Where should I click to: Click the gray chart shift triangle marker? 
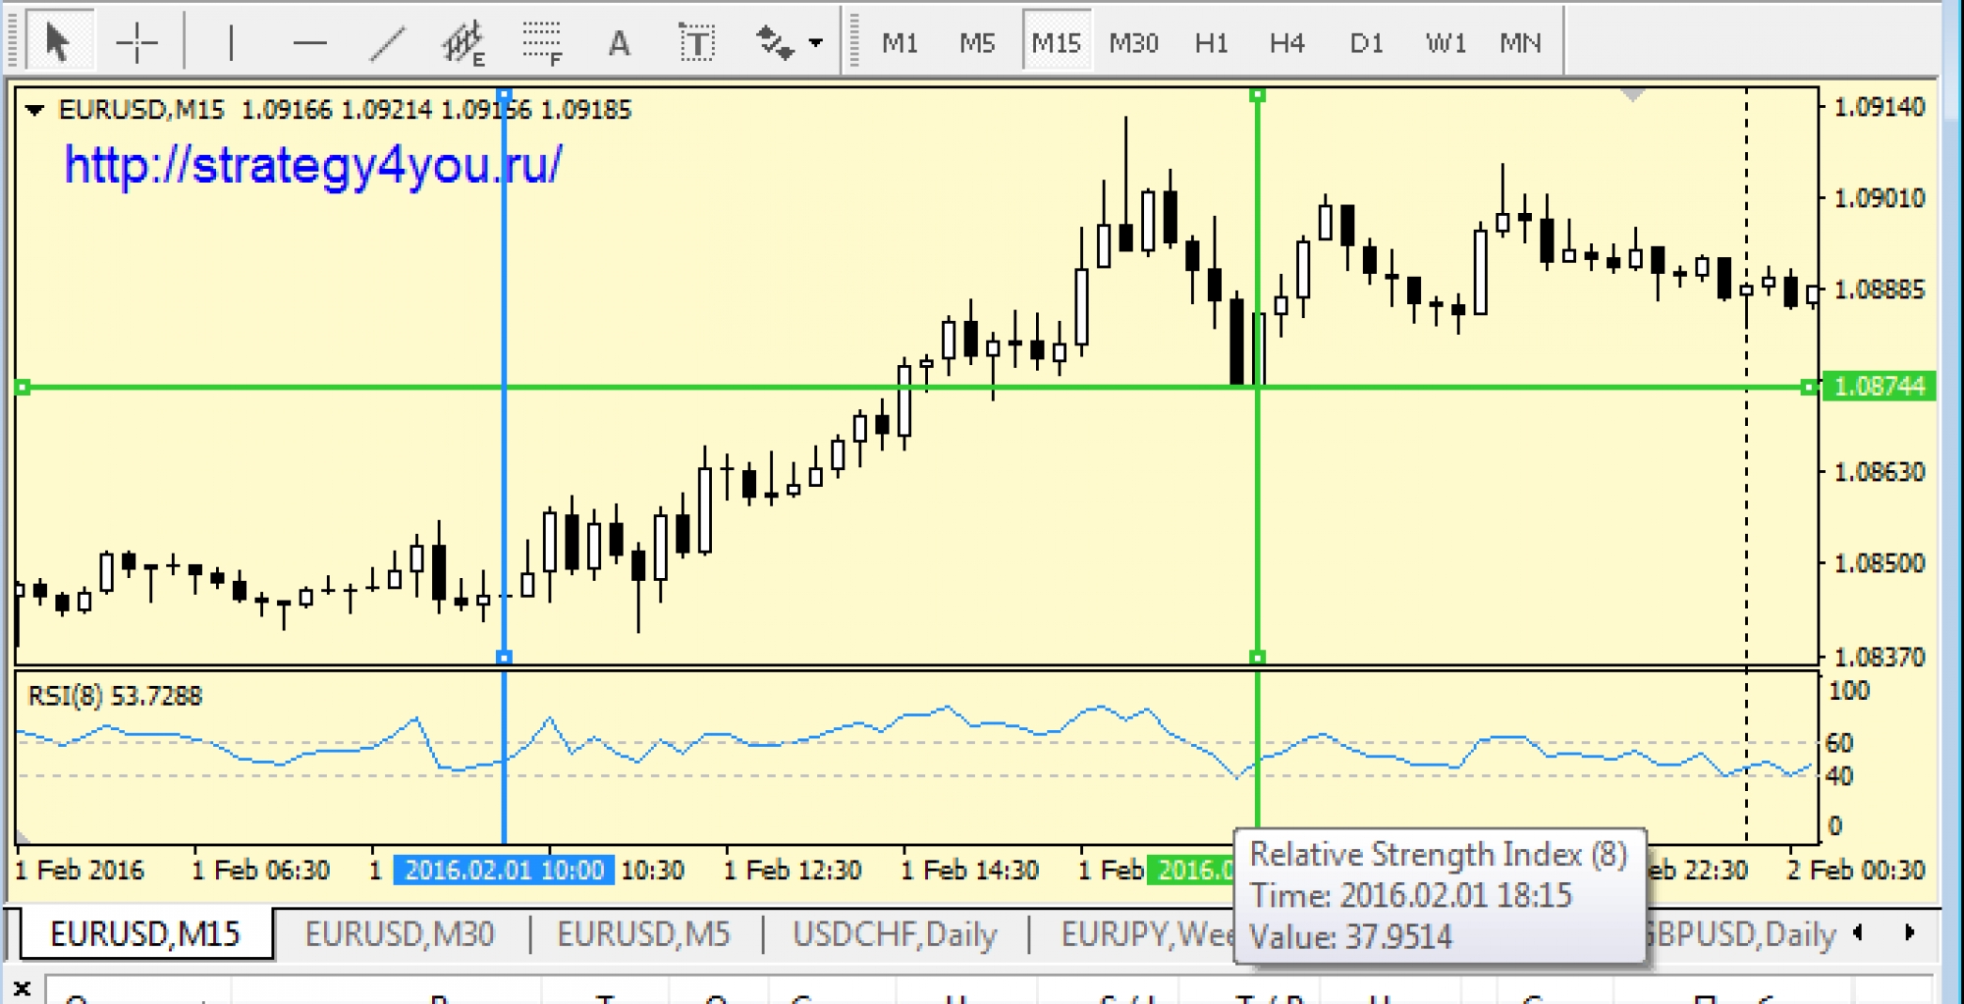[1632, 95]
